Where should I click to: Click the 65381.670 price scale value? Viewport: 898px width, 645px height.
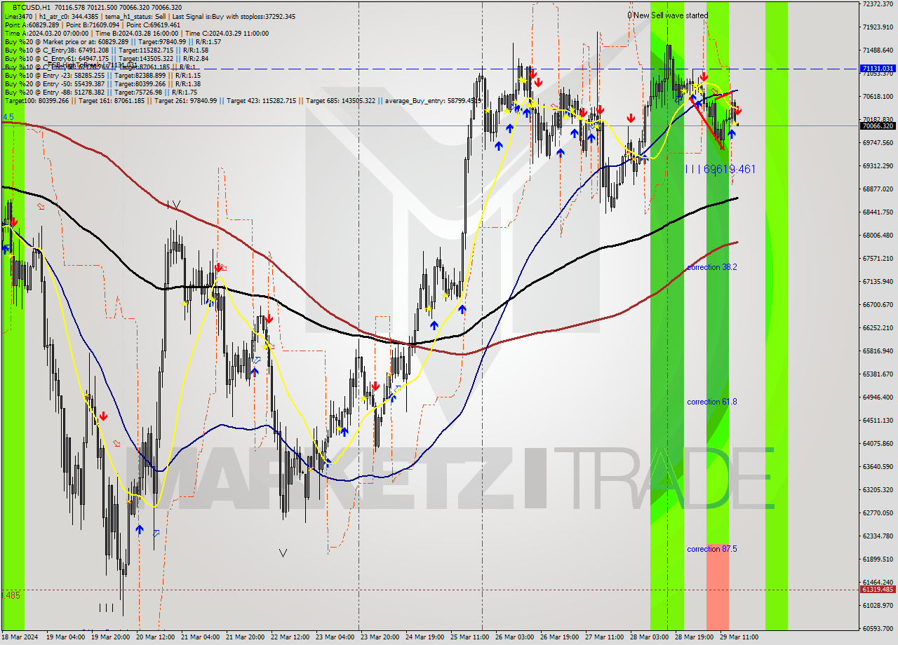pos(877,374)
